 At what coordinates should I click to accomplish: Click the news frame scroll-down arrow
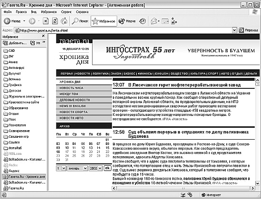tap(258, 183)
